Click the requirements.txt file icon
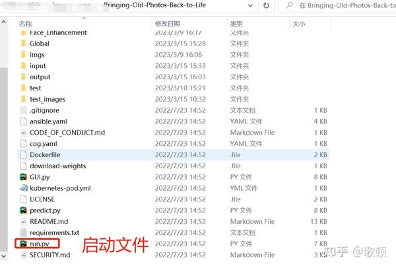The width and height of the screenshot is (396, 268). [x=24, y=232]
